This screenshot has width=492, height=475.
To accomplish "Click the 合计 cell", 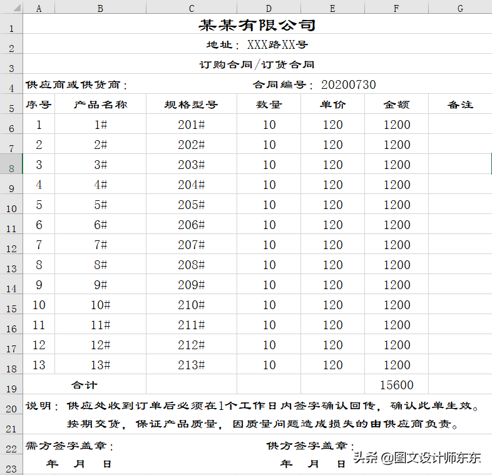I will click(x=85, y=384).
